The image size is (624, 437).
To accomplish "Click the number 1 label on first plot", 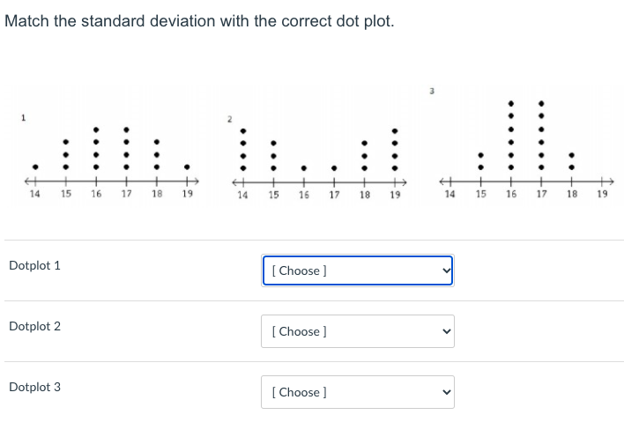I will [x=23, y=118].
